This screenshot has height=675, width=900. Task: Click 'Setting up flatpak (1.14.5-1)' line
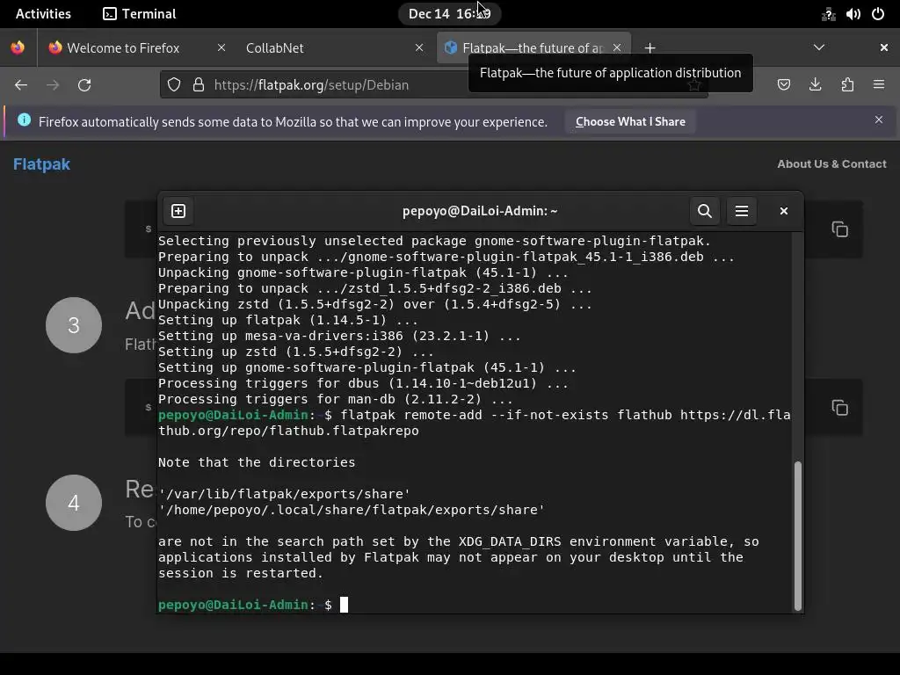click(288, 320)
